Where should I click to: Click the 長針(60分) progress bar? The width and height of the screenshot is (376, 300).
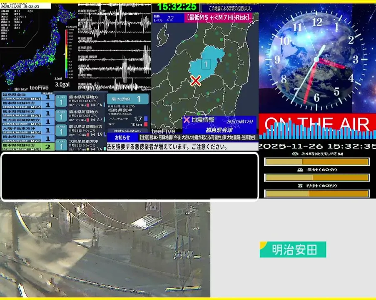(x=317, y=177)
